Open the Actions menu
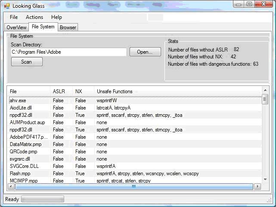The width and height of the screenshot is (276, 207). [x=34, y=17]
